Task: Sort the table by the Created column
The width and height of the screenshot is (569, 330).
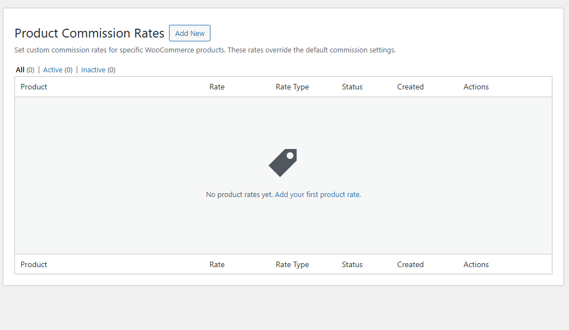Action: [x=410, y=87]
